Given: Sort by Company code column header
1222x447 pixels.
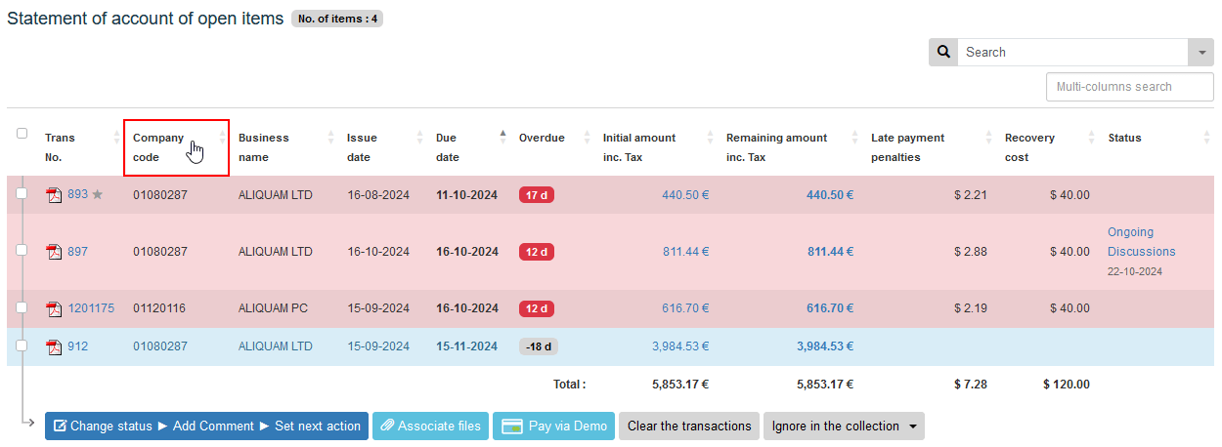Looking at the screenshot, I should pos(158,147).
